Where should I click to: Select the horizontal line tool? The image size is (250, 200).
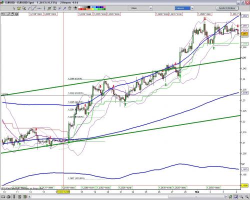pyautogui.click(x=39, y=8)
